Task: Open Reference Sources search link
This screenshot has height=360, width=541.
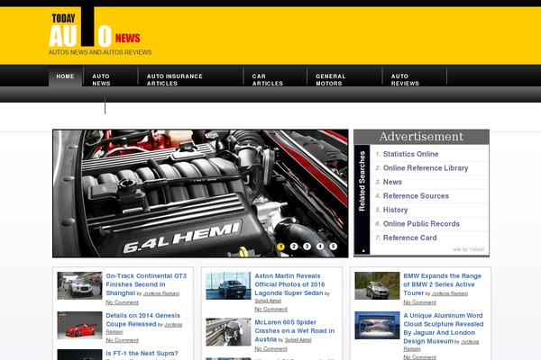Action: (416, 196)
